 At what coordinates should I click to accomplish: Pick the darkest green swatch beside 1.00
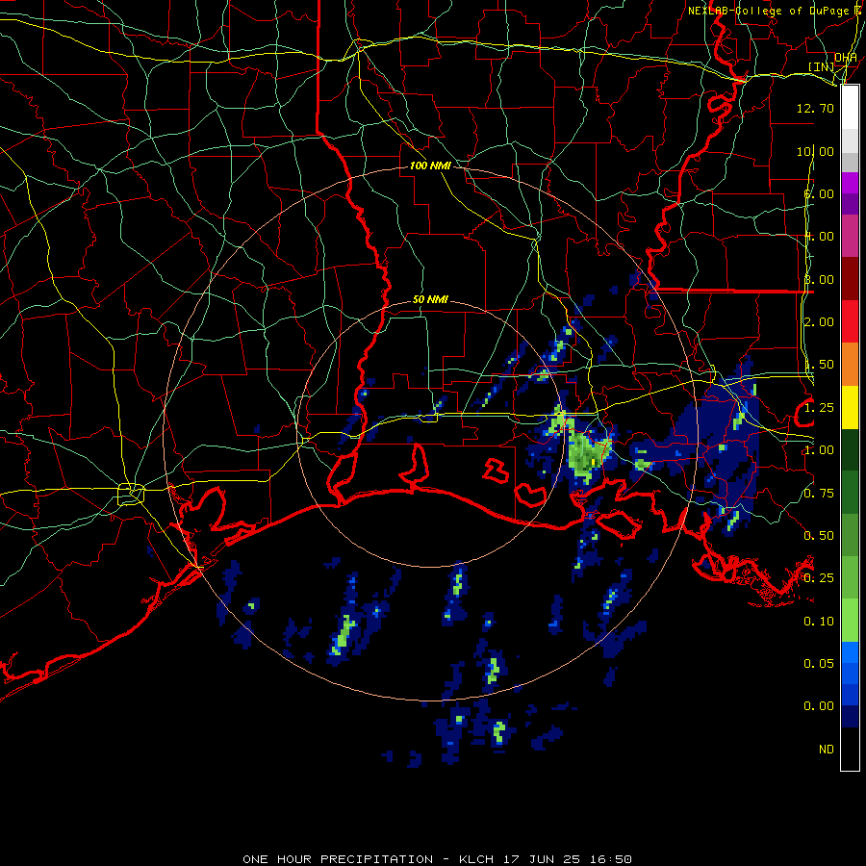pyautogui.click(x=850, y=449)
